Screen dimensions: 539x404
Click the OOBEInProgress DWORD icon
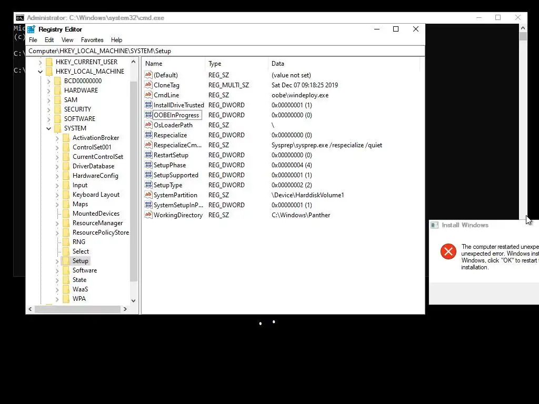tap(148, 114)
